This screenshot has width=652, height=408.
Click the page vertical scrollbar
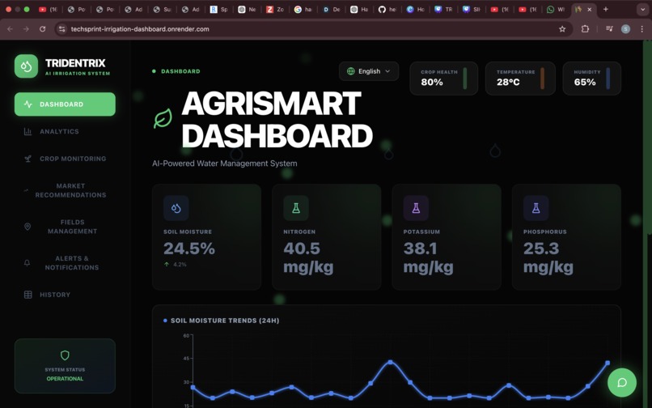coord(647,138)
